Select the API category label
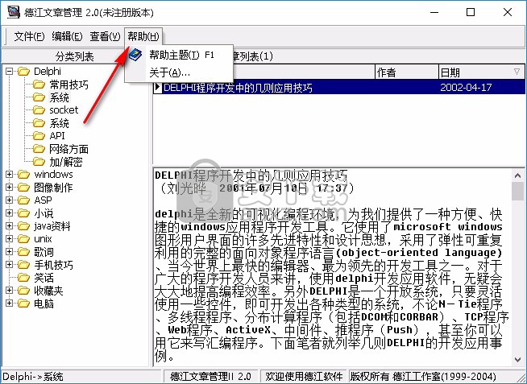 coord(57,135)
